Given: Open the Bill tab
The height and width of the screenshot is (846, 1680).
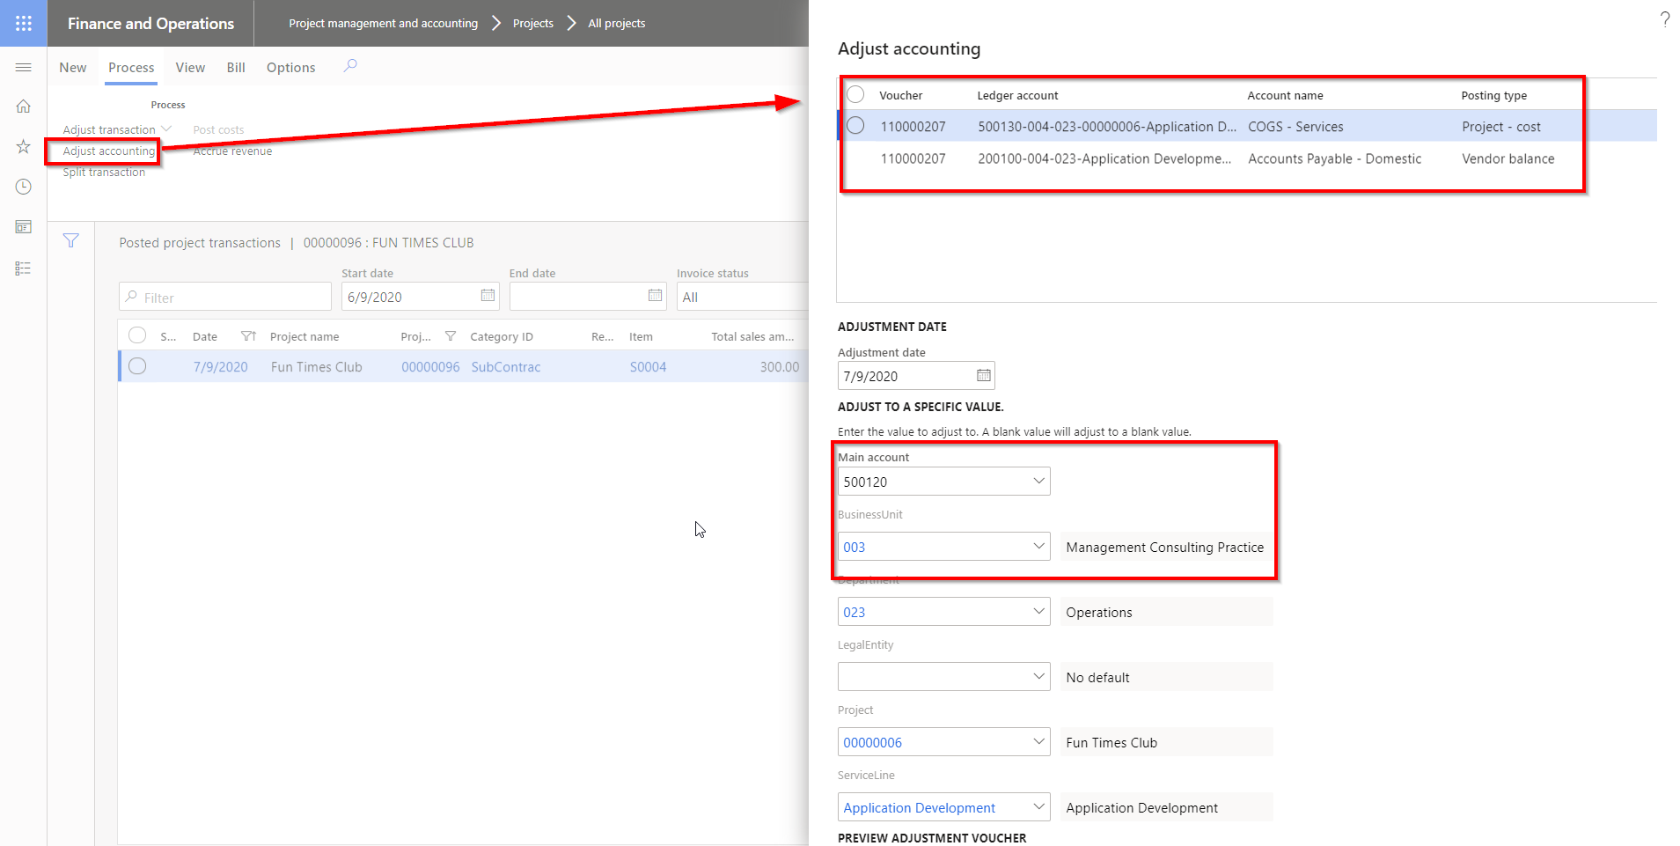Looking at the screenshot, I should pyautogui.click(x=235, y=67).
